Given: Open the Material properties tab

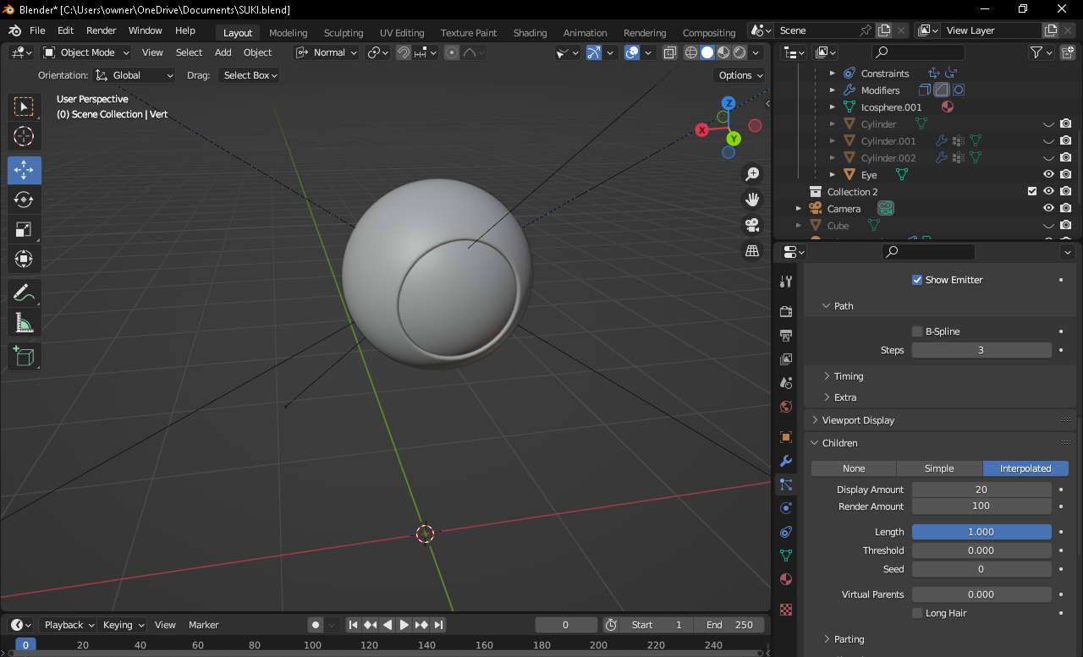Looking at the screenshot, I should [x=786, y=579].
